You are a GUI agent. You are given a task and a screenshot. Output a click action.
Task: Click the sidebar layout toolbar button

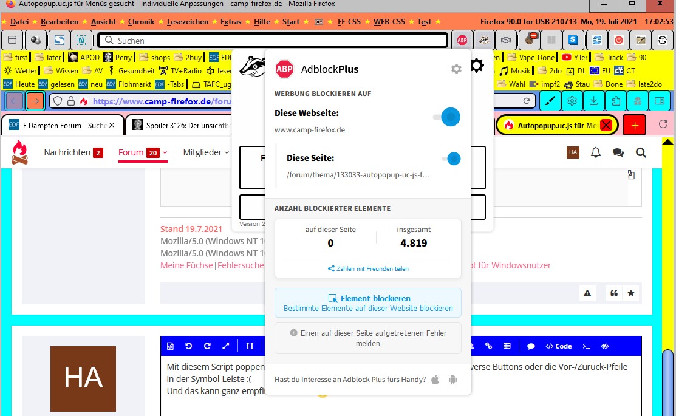[x=660, y=101]
